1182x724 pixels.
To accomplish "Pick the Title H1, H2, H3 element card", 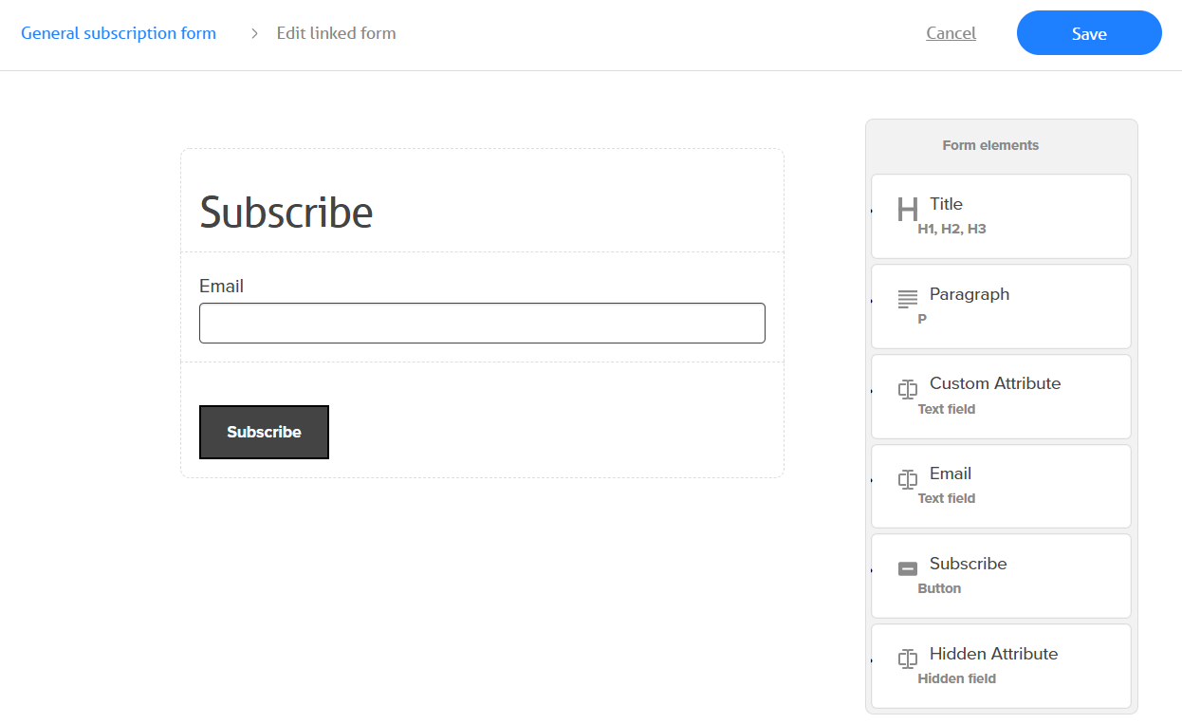I will (1001, 216).
